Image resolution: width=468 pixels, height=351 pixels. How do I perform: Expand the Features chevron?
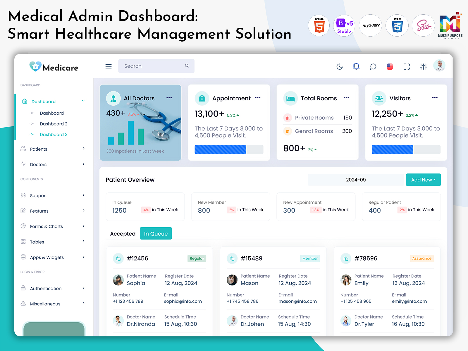(x=83, y=211)
